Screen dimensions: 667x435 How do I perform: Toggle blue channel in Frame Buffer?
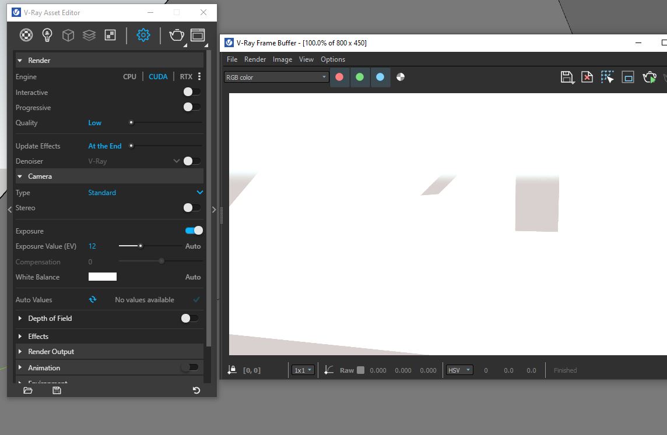pyautogui.click(x=380, y=77)
